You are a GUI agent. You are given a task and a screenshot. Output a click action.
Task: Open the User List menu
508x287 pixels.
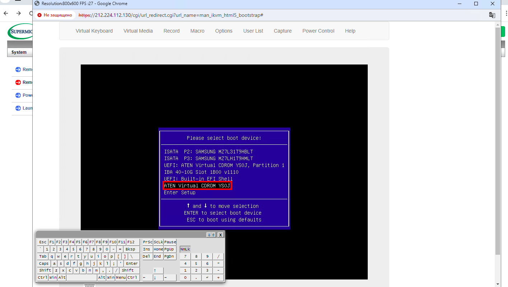[253, 31]
